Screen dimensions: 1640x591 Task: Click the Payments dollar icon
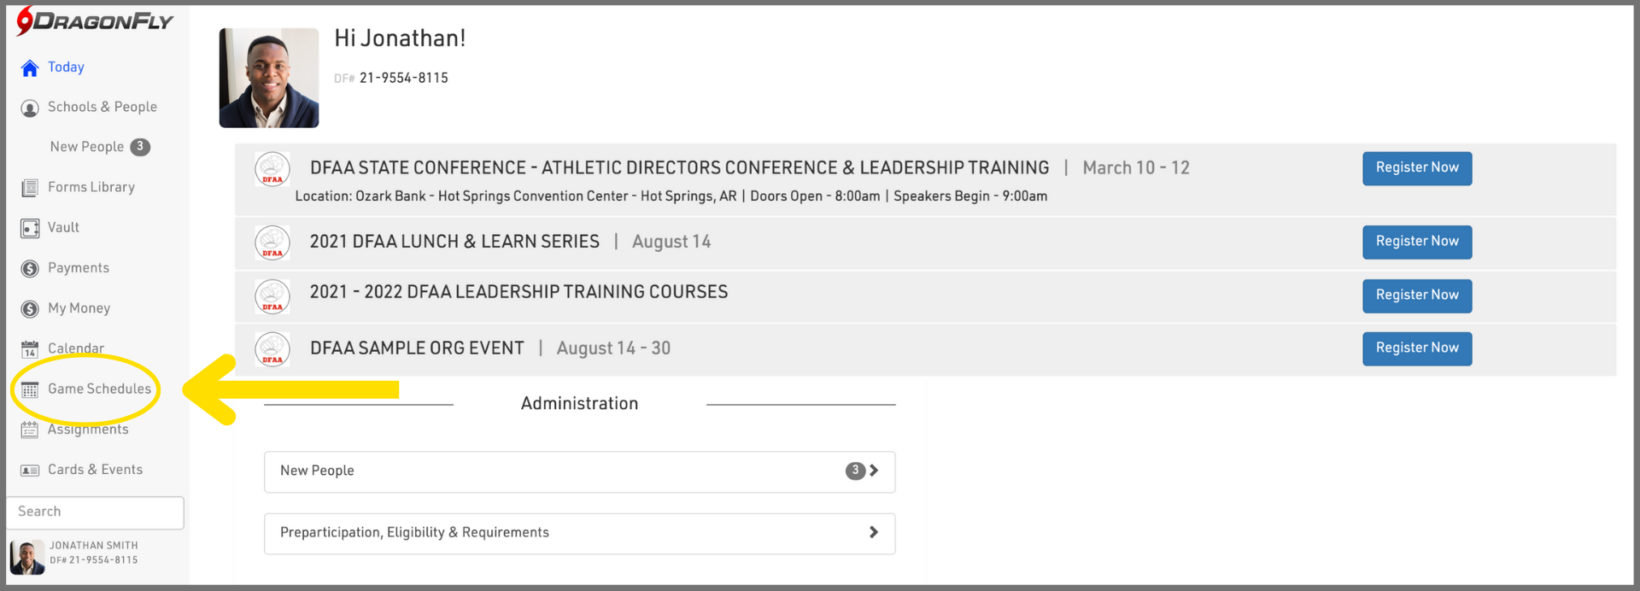[x=30, y=269]
